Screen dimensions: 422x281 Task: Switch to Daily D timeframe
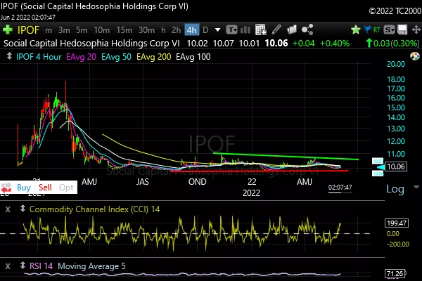pyautogui.click(x=205, y=30)
